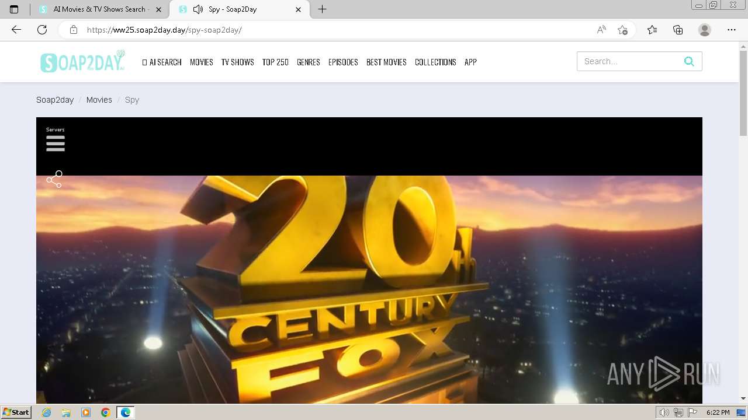Click the share icon on video player

[54, 179]
